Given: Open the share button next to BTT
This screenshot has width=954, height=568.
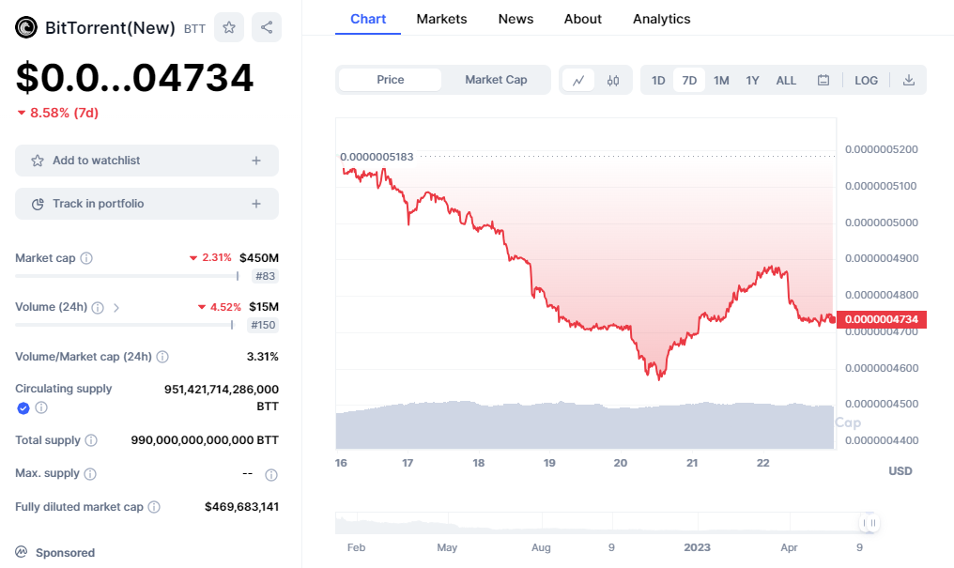Looking at the screenshot, I should (267, 27).
